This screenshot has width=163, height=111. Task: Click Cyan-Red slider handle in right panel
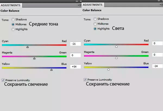117,46
